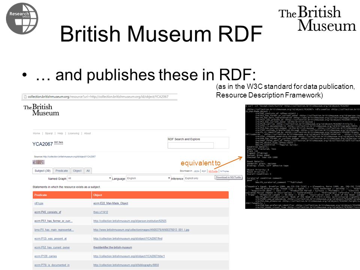The width and height of the screenshot is (360, 270).
Task: Open the object/YCA2067/find link
Action: click(127, 238)
